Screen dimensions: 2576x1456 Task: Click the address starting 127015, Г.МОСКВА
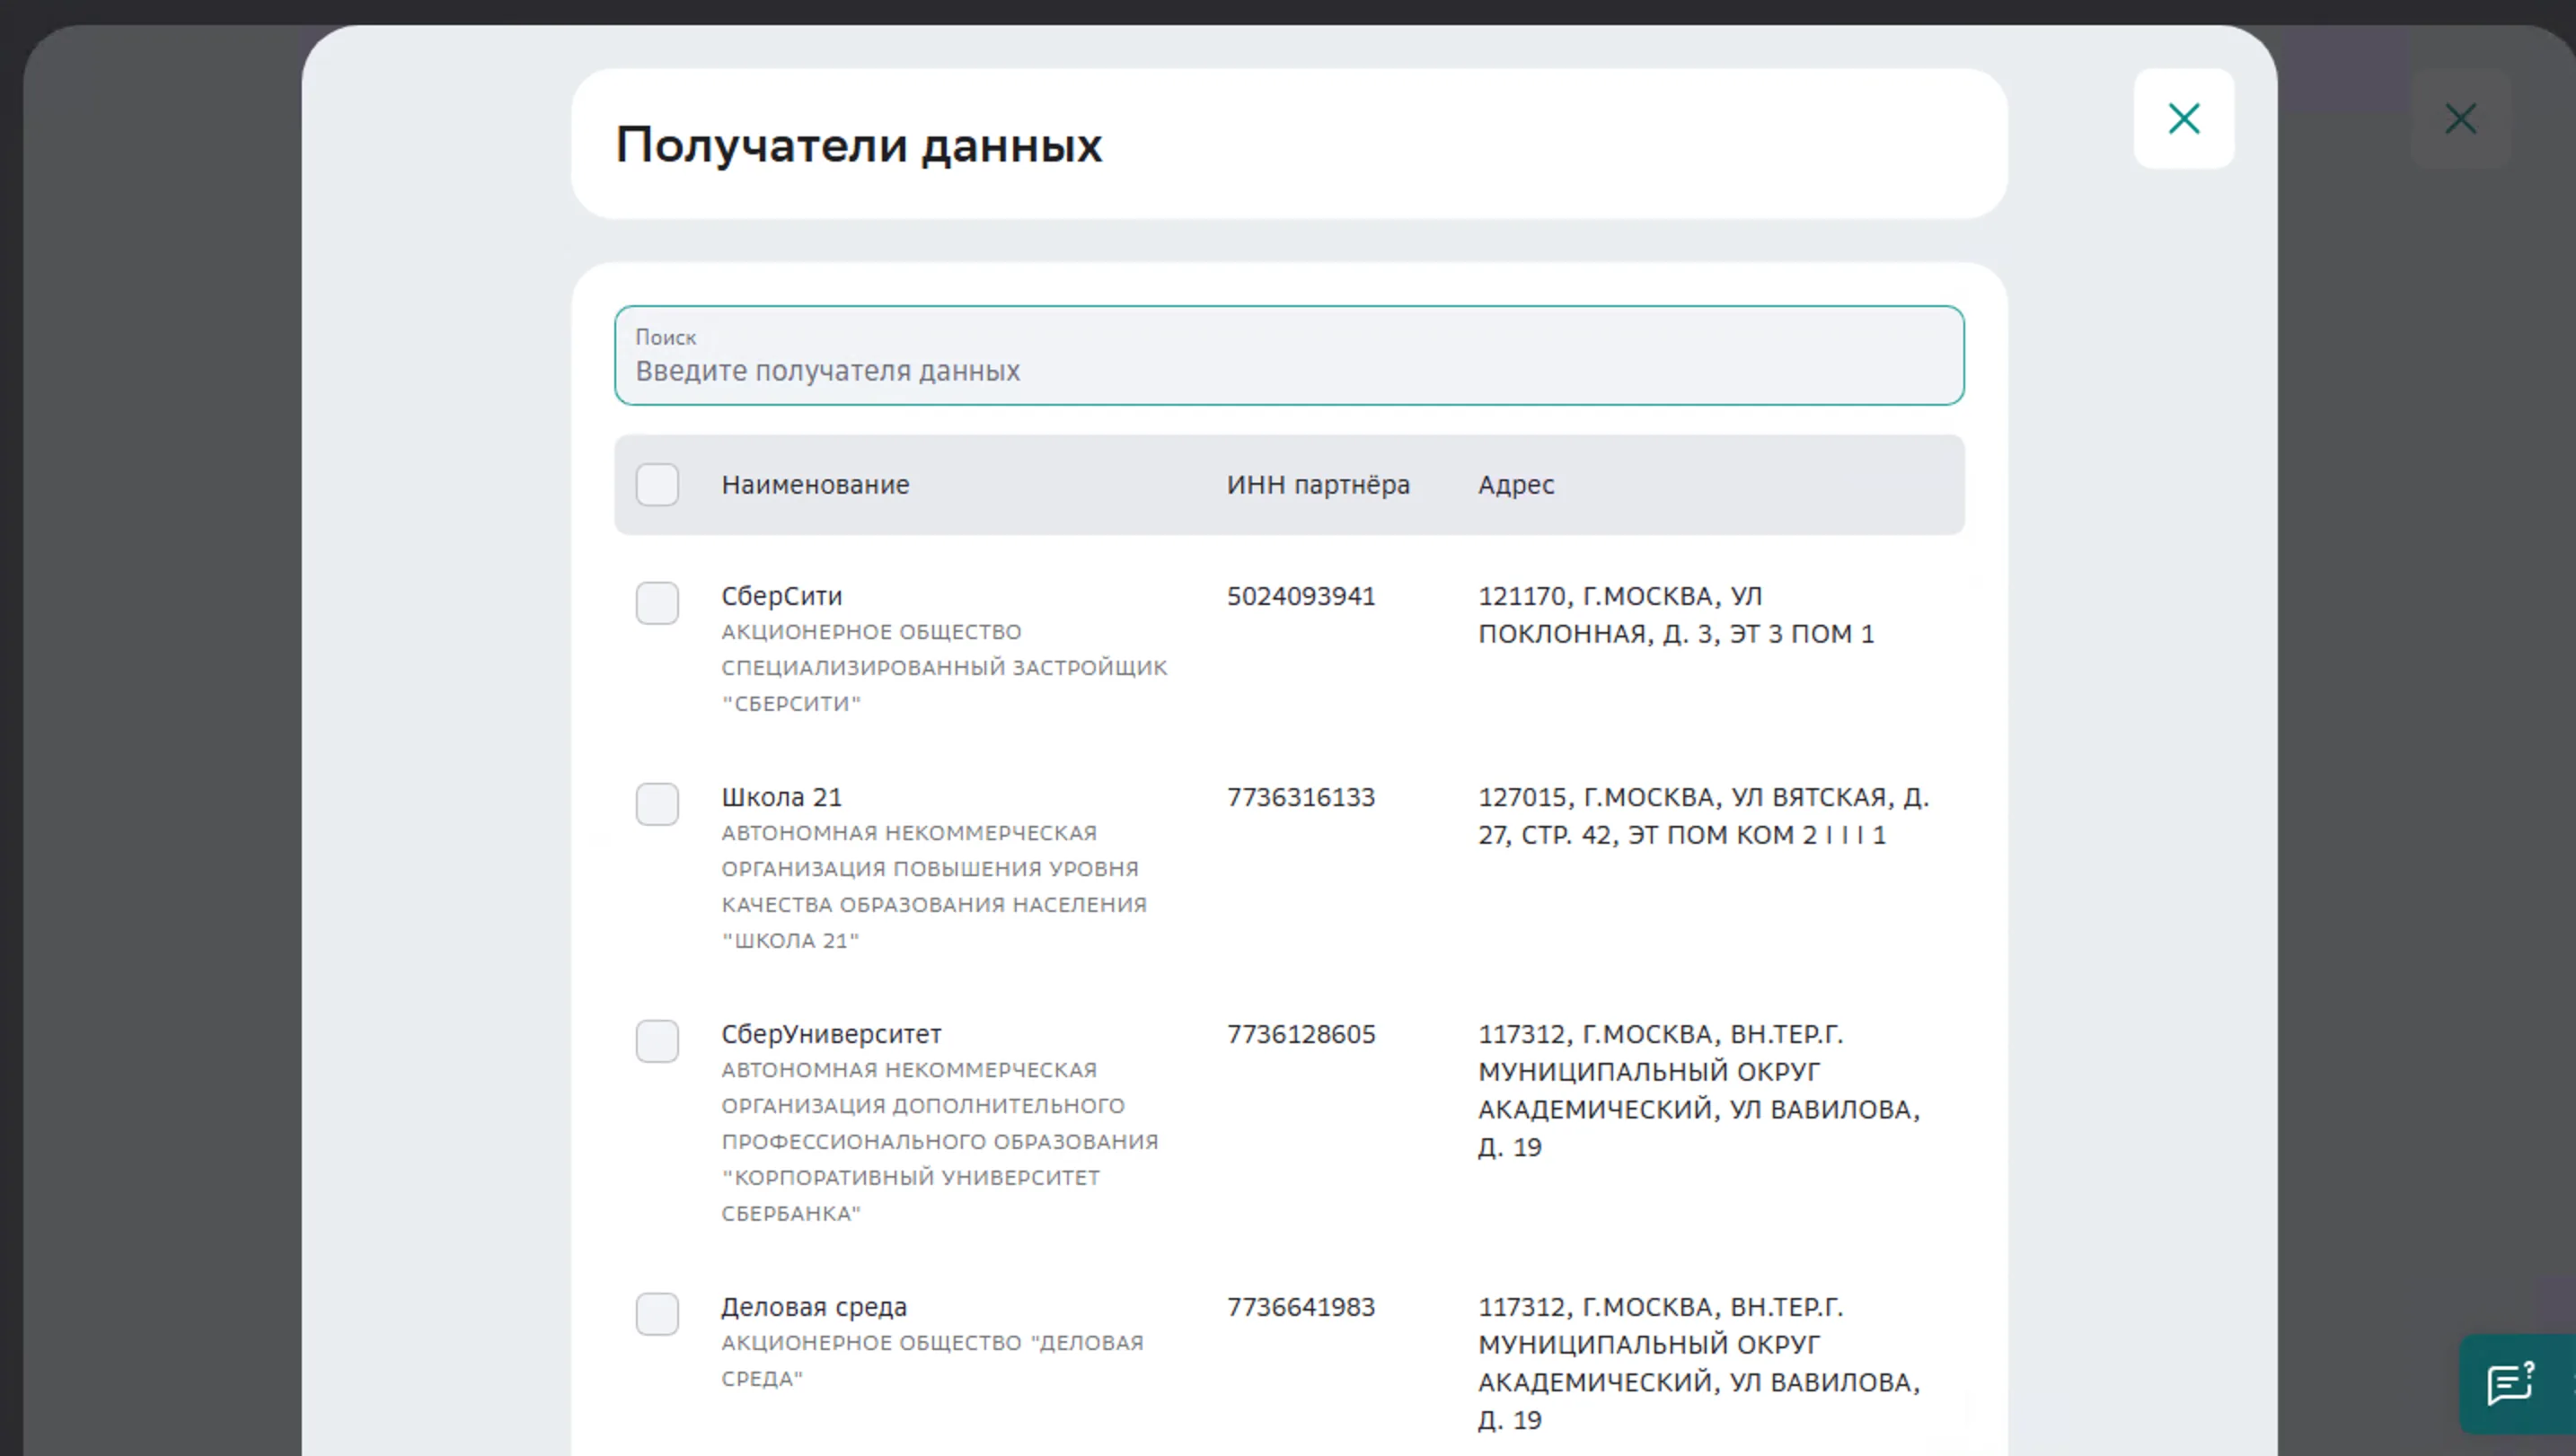tap(1703, 816)
